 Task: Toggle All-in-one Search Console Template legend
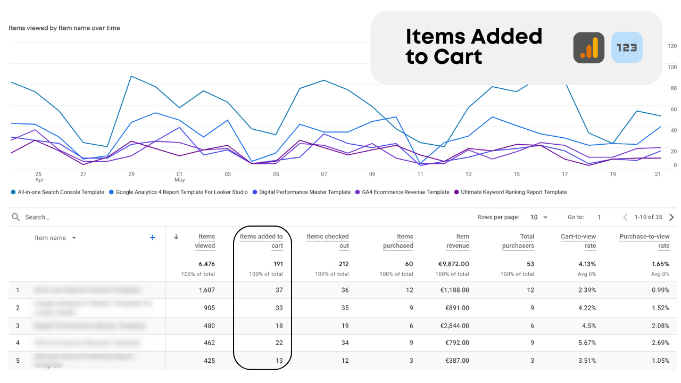[57, 192]
